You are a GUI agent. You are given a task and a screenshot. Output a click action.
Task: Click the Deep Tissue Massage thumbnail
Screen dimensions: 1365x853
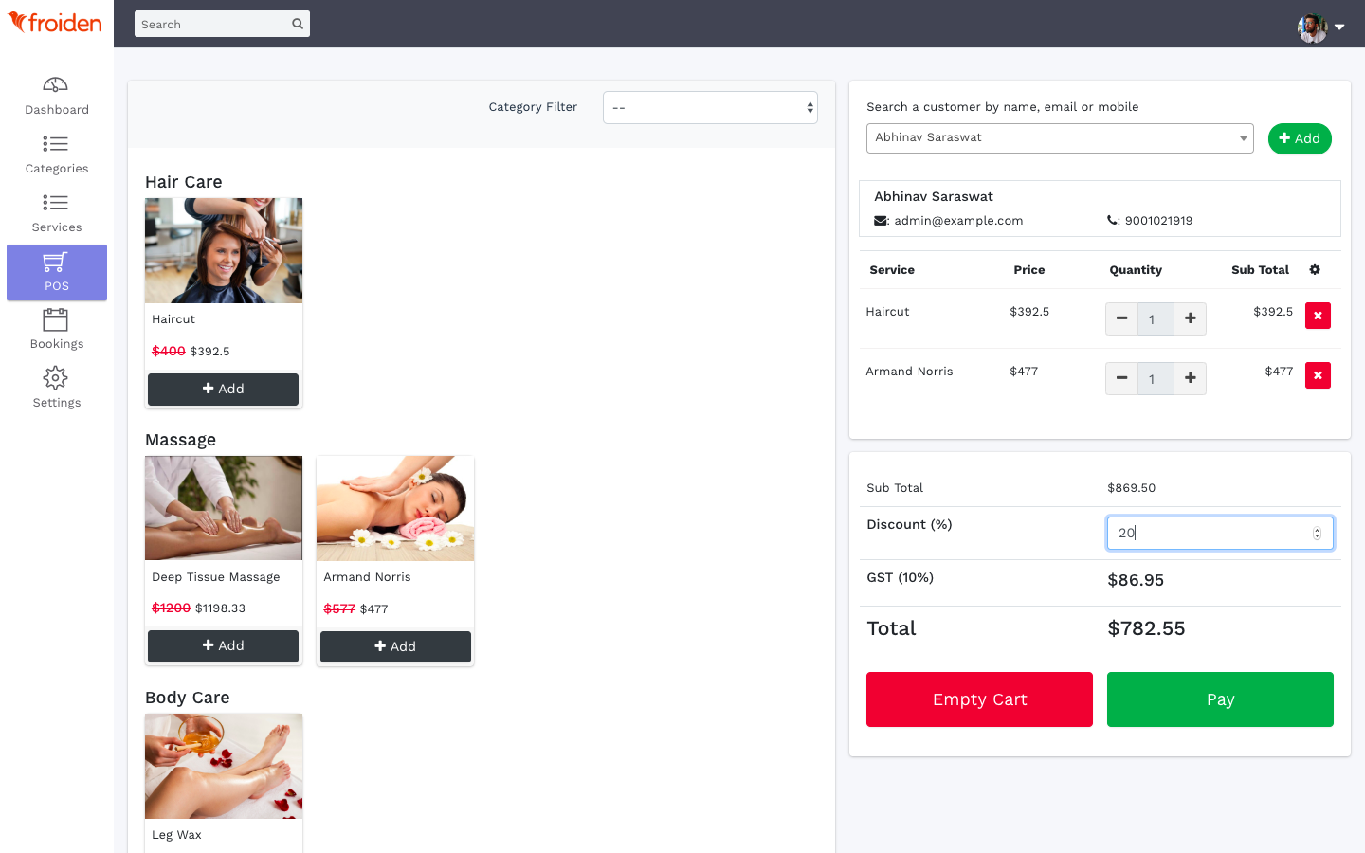pos(224,508)
